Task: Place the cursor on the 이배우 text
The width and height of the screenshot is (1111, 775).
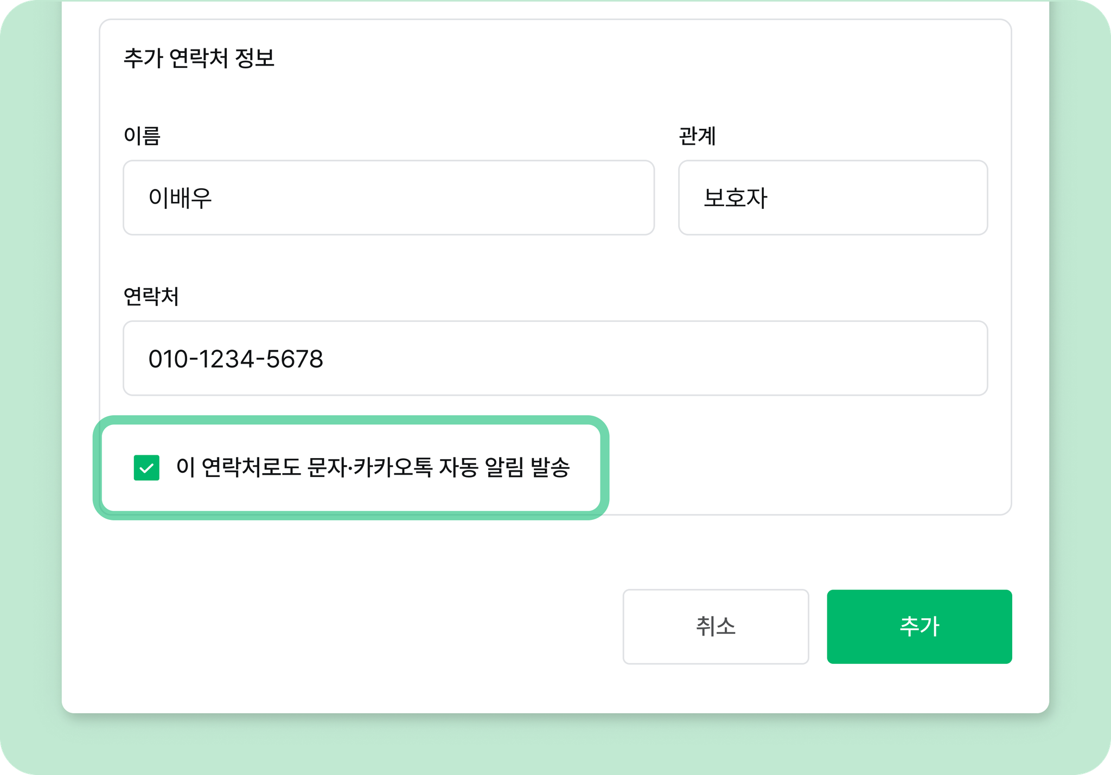Action: pyautogui.click(x=180, y=198)
